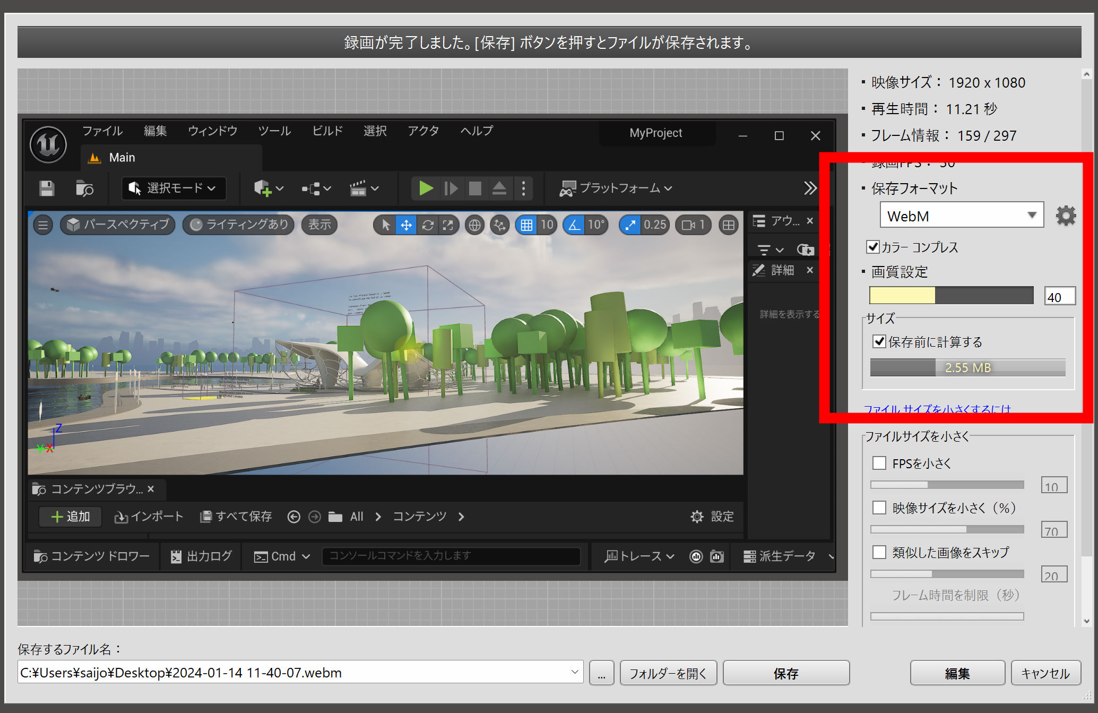
Task: Toggle the カラー コンプレス checkbox
Action: [873, 247]
